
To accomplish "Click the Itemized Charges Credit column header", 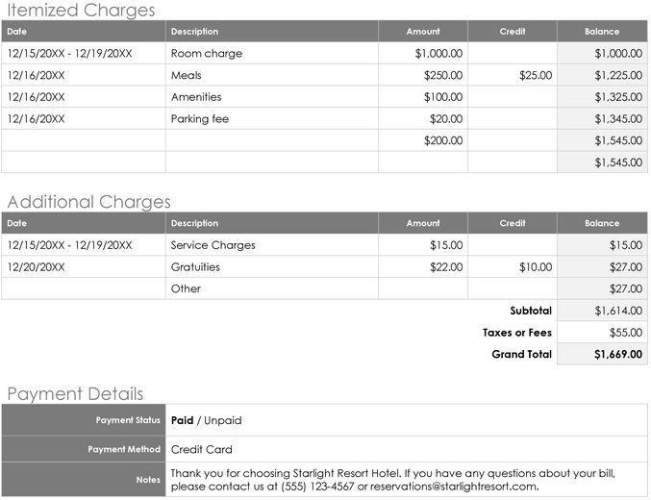I will click(513, 31).
